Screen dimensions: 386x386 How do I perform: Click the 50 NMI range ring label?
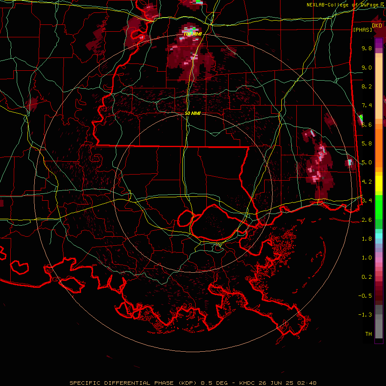coord(193,114)
